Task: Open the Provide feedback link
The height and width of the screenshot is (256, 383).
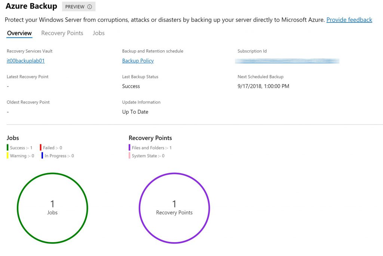Action: point(349,20)
